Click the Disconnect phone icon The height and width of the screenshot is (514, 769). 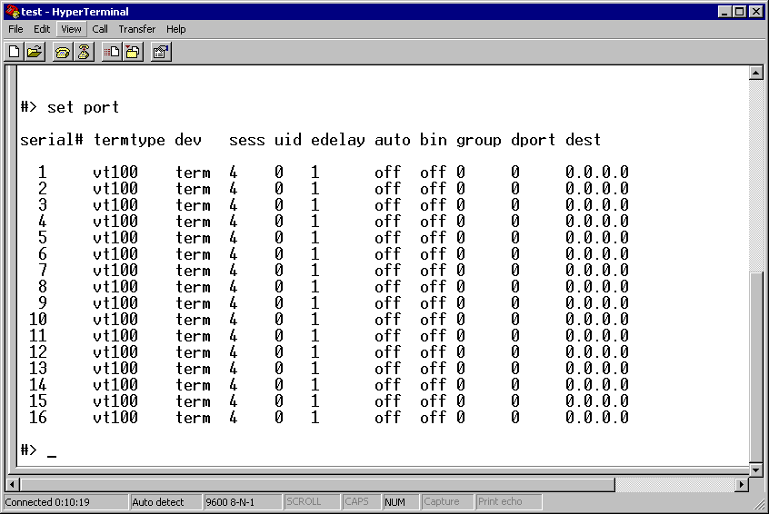pos(84,52)
